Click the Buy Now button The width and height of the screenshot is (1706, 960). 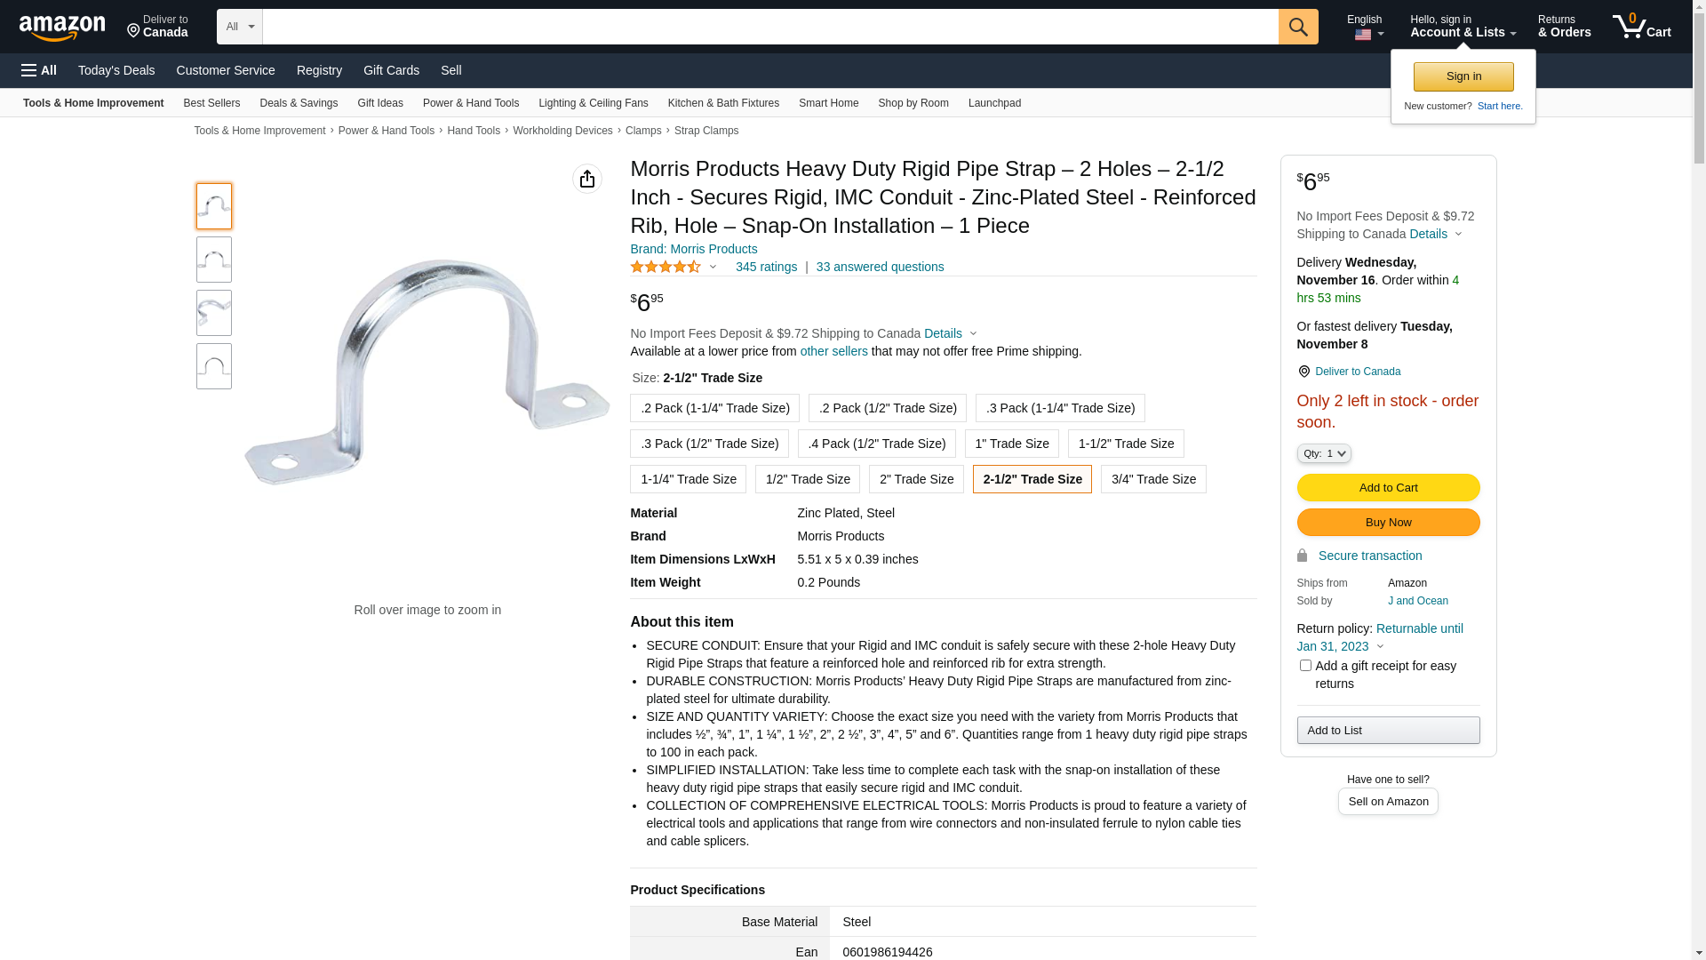[x=1388, y=523]
